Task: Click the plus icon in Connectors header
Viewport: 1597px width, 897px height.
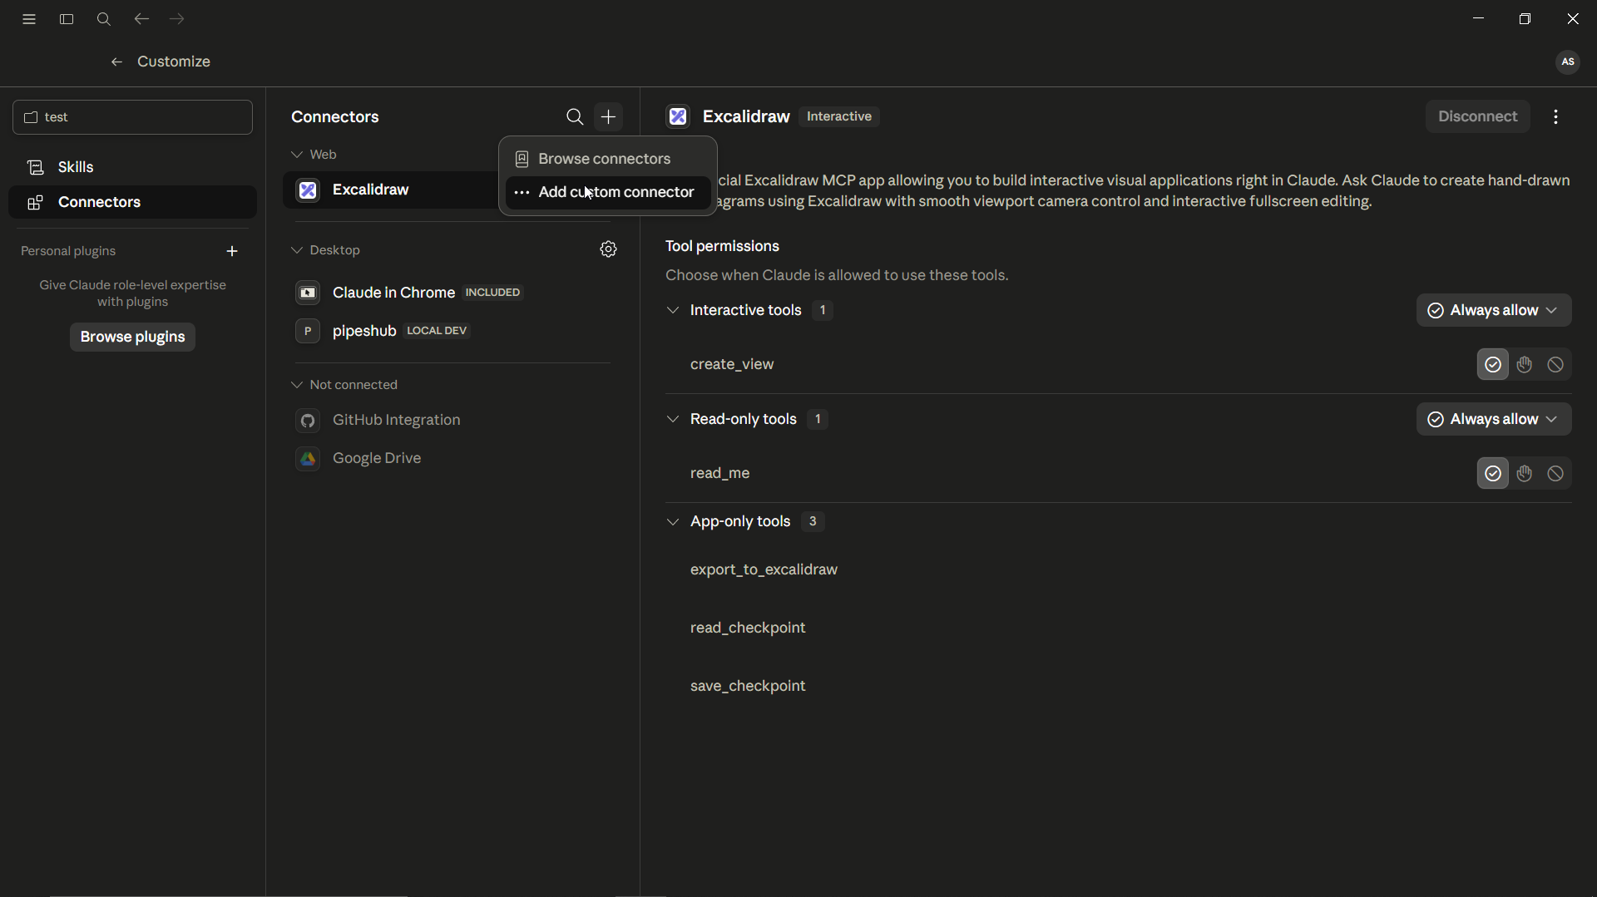Action: (609, 117)
